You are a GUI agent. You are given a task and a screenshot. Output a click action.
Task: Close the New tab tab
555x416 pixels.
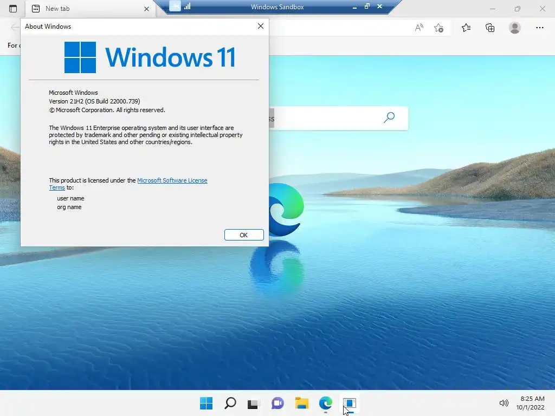[146, 9]
